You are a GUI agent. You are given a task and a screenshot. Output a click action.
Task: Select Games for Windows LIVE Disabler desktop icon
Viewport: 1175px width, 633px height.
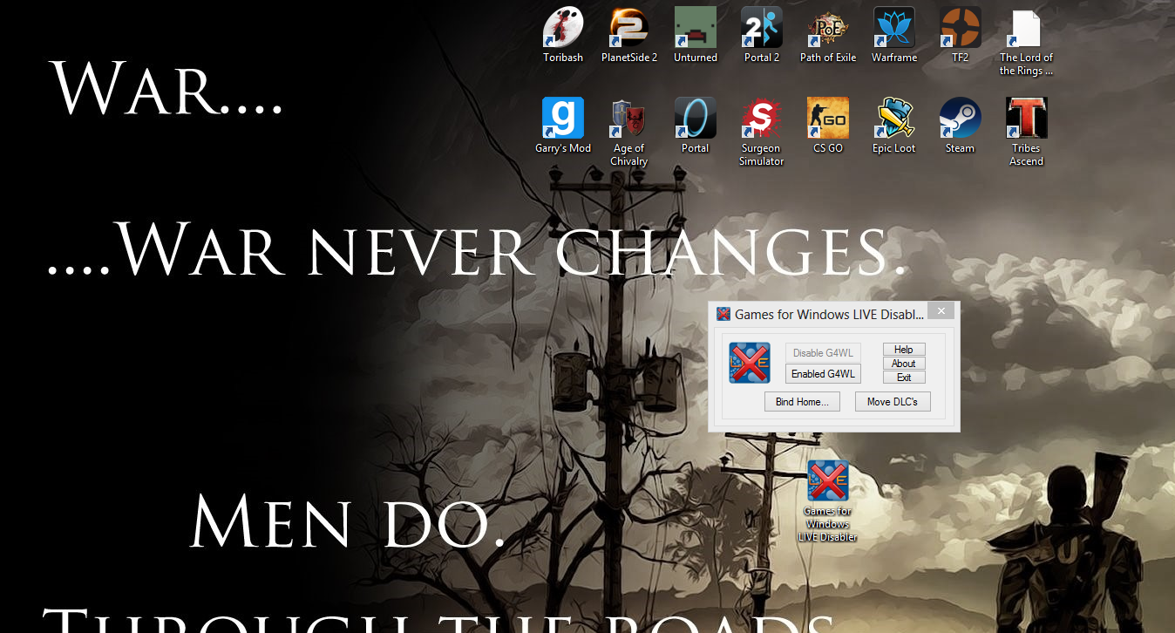(x=828, y=501)
